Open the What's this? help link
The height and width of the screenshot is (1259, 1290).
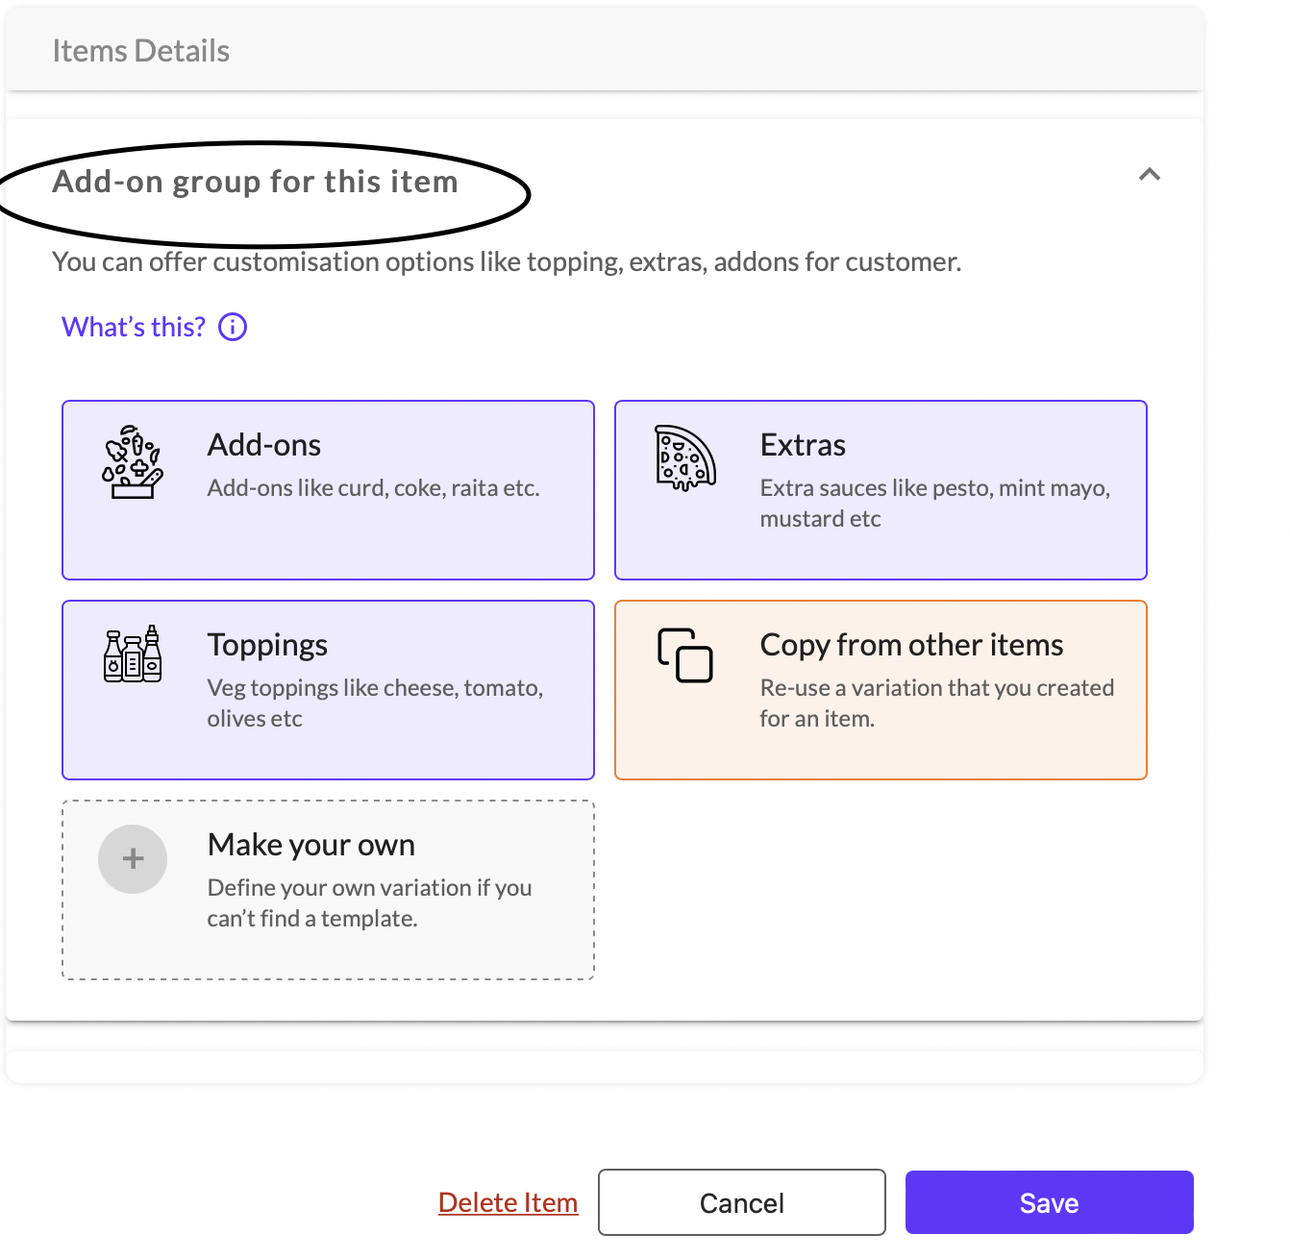tap(134, 327)
